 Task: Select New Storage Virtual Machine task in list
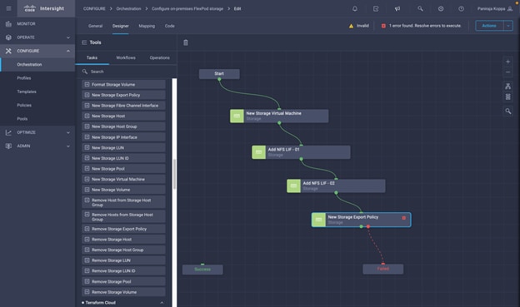point(123,179)
